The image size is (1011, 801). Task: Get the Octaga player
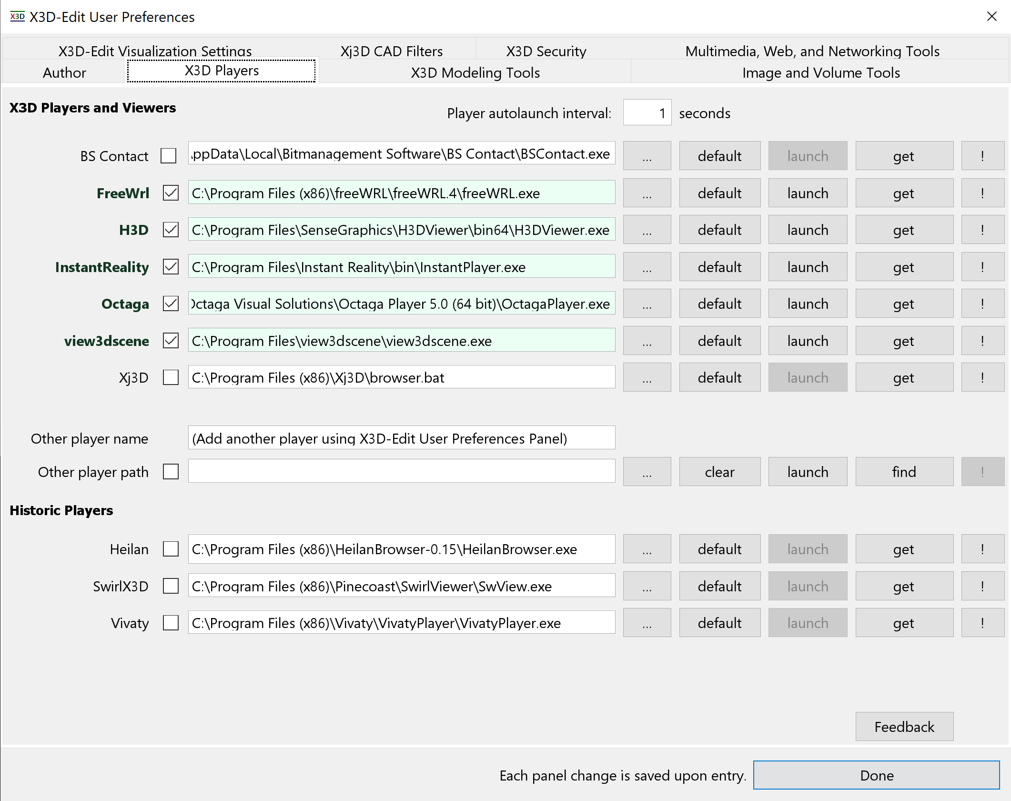(x=904, y=304)
